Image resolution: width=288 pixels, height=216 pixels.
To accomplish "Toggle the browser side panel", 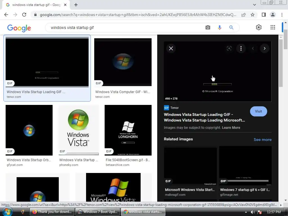I will 264,15.
